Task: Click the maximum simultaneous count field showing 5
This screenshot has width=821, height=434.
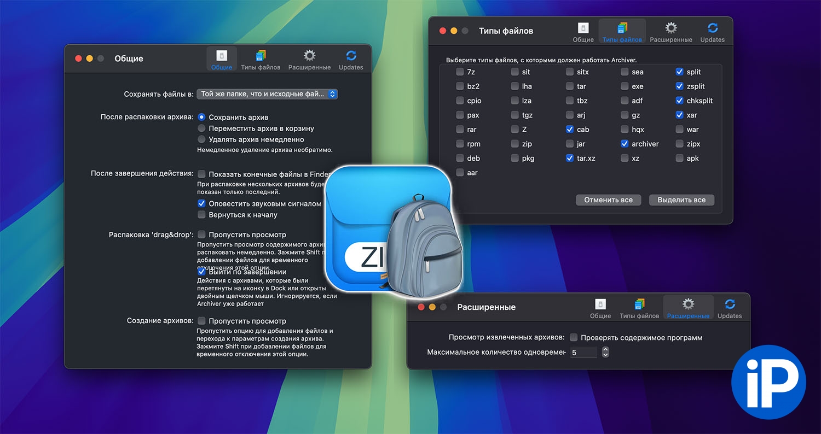Action: tap(583, 353)
